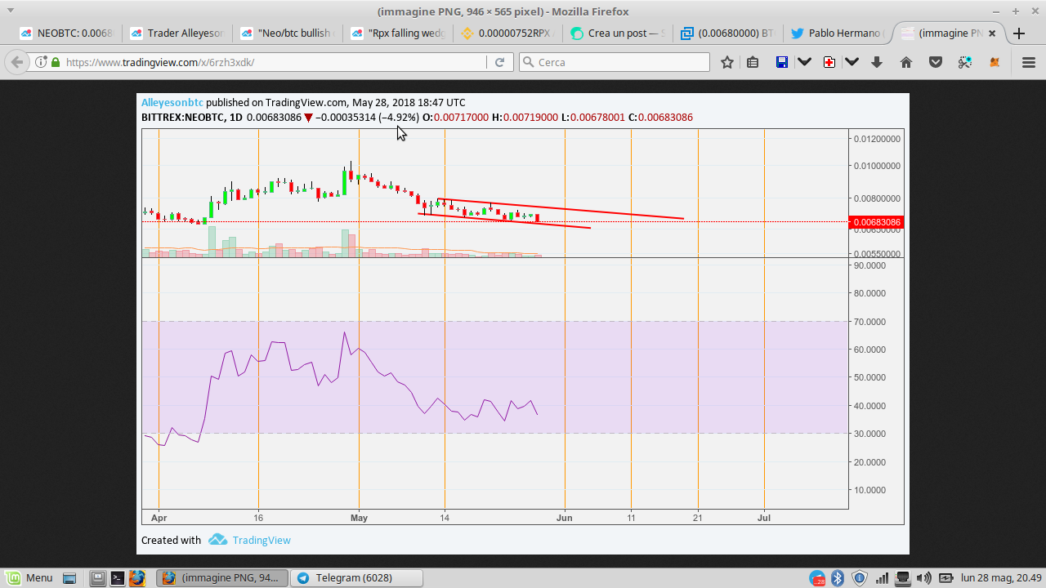The height and width of the screenshot is (588, 1046).
Task: Click the TradingView cloud logo
Action: (x=217, y=540)
